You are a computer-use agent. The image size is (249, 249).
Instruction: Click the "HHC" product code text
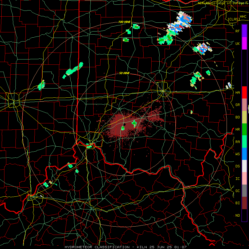(243, 17)
